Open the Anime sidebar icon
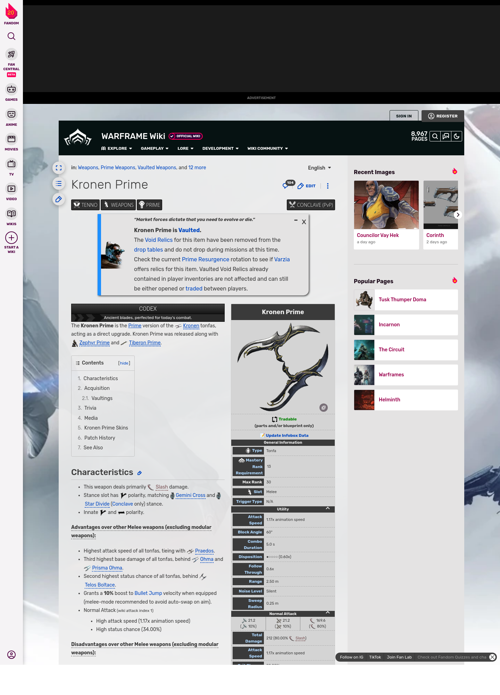This screenshot has width=500, height=695. [x=11, y=114]
